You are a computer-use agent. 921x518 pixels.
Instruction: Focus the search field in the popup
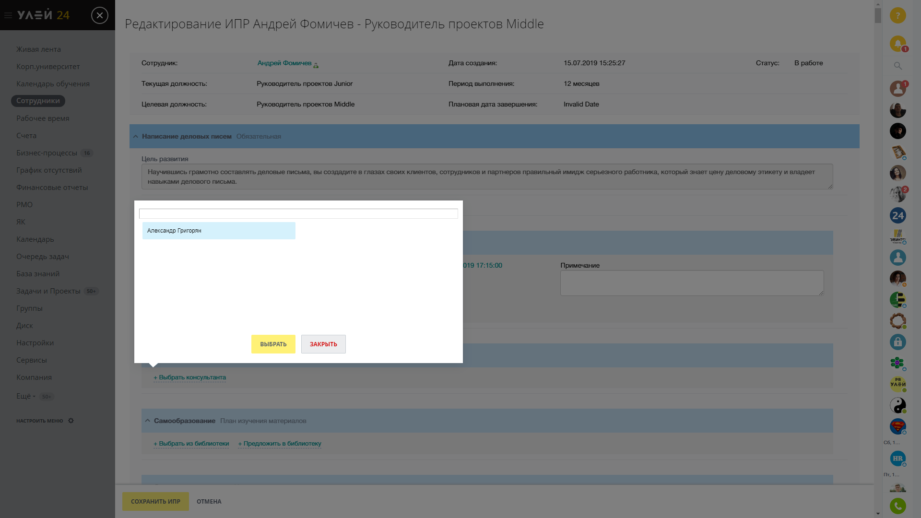pyautogui.click(x=298, y=213)
